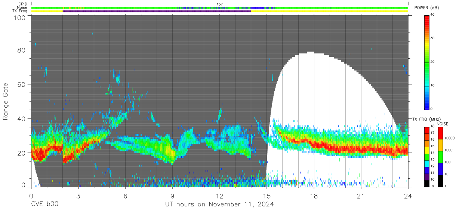Click the TX FRQ (MHz) legend title
Viewport: 459px width, 212px height.
[425, 119]
